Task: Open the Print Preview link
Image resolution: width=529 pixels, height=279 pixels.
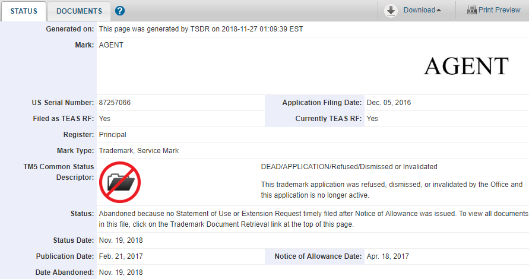Action: click(x=499, y=10)
